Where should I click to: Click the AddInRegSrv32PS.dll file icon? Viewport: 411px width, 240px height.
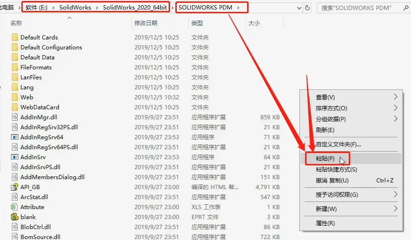(15, 127)
